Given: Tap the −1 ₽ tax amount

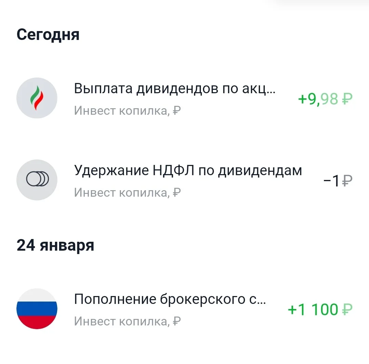Looking at the screenshot, I should pos(338,181).
